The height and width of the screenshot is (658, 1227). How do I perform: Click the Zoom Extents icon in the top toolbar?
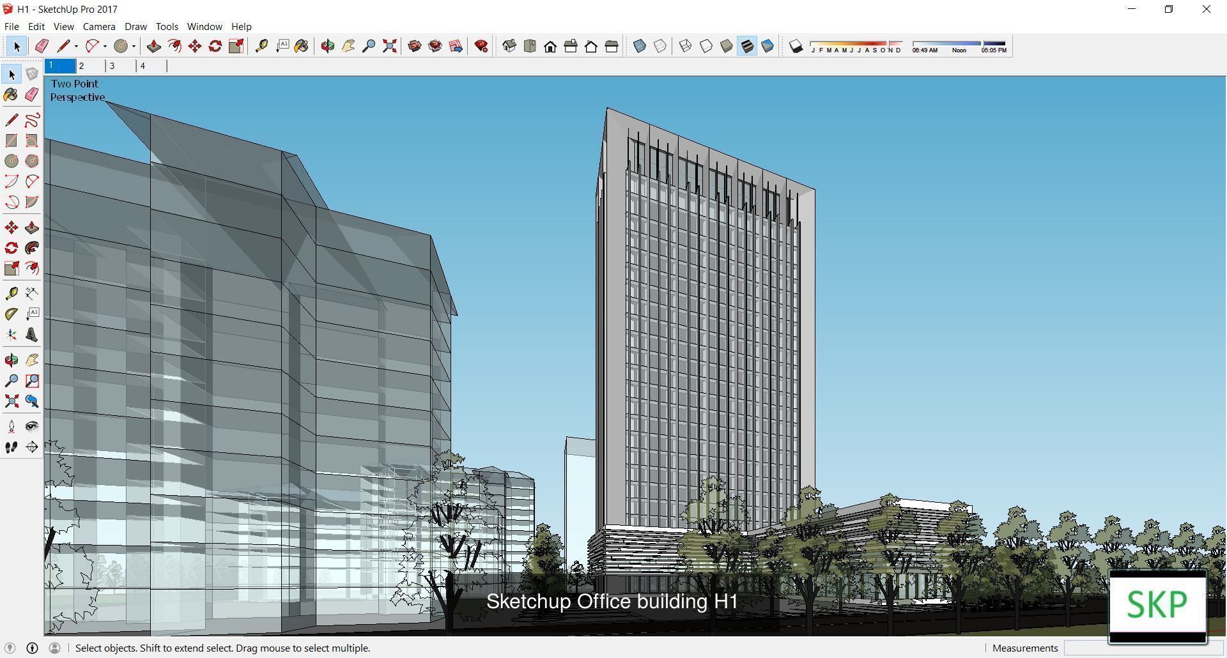click(x=389, y=46)
